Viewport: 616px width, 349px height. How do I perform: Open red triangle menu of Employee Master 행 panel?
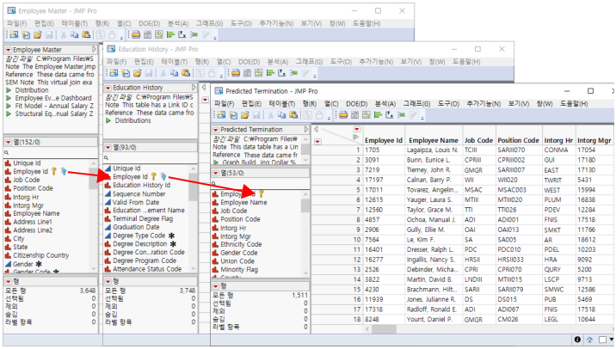[9, 281]
